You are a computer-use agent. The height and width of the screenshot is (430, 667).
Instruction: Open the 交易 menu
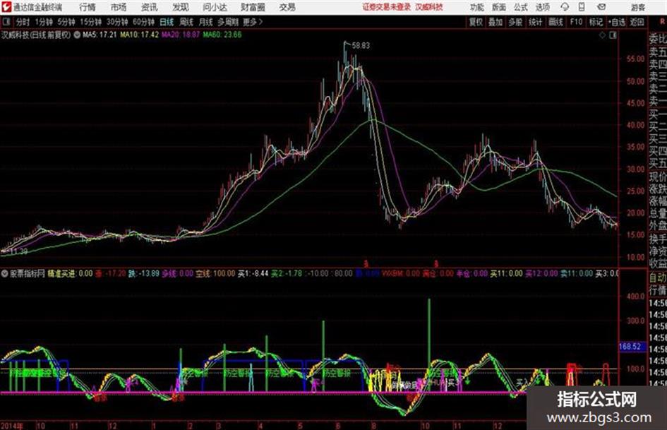pos(287,7)
